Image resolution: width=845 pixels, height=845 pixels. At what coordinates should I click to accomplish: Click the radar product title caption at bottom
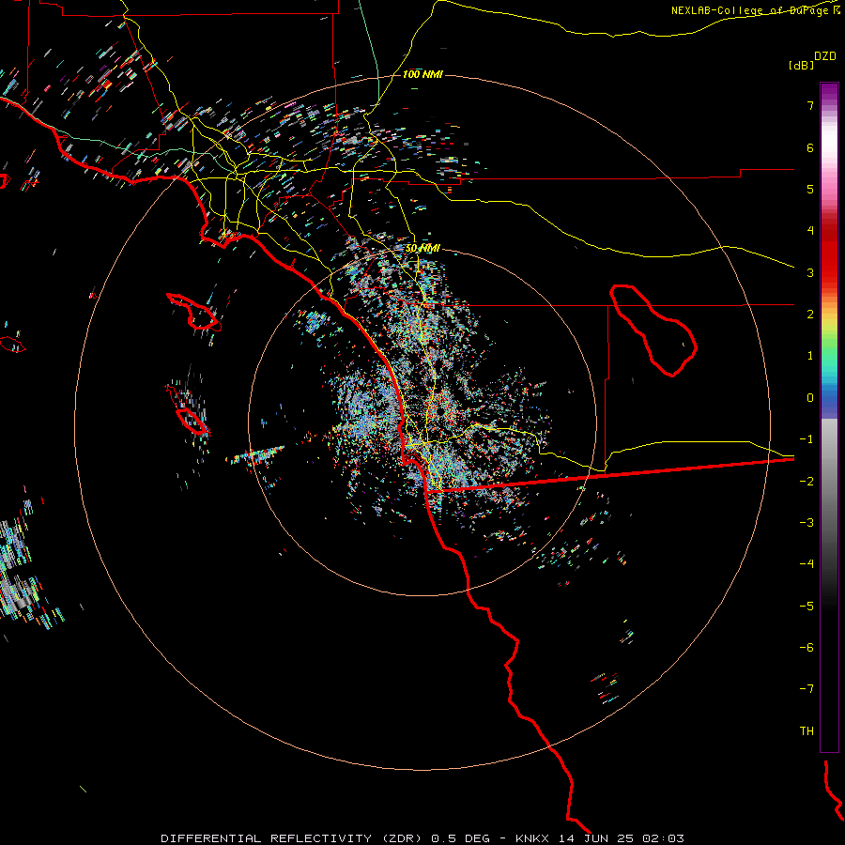click(x=422, y=838)
